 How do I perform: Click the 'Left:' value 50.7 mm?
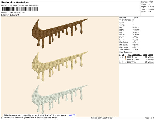136,27
